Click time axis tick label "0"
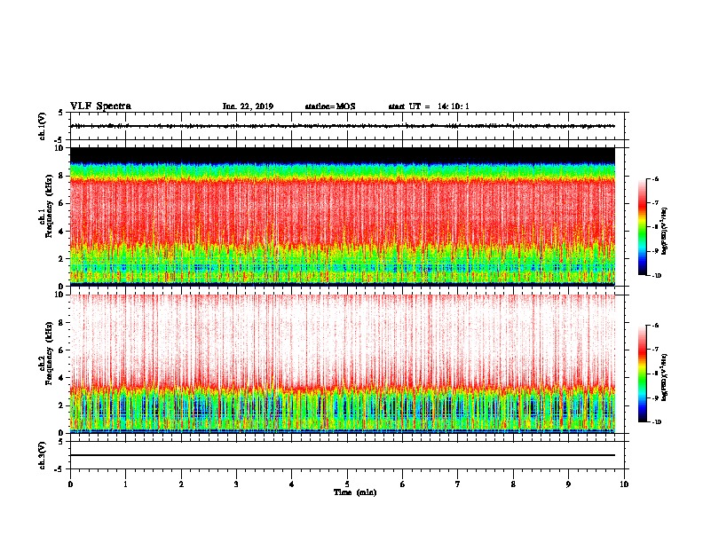Screen dimensions: 703x543 [x=70, y=484]
